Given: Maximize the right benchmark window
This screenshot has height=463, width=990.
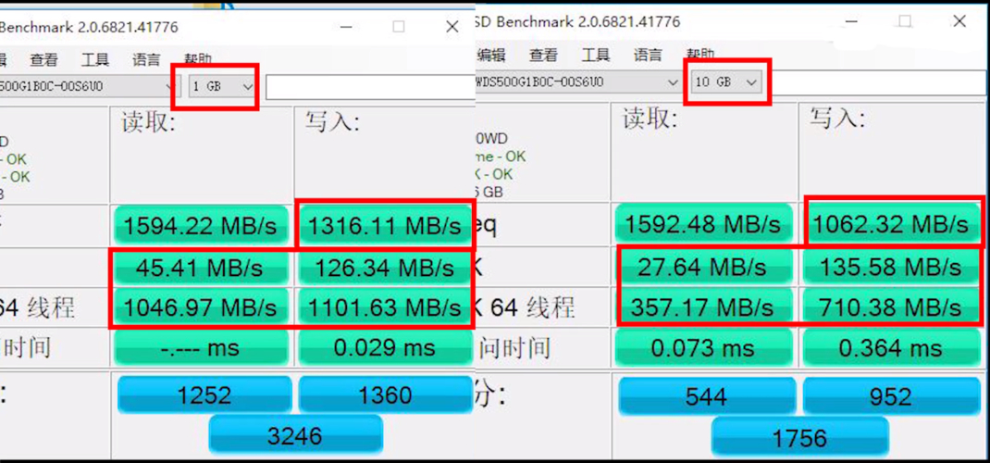Looking at the screenshot, I should coord(905,21).
